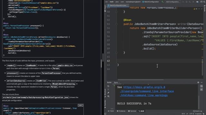Go to previous highlighted problem arrow
The image size is (206, 115).
pos(199,9)
